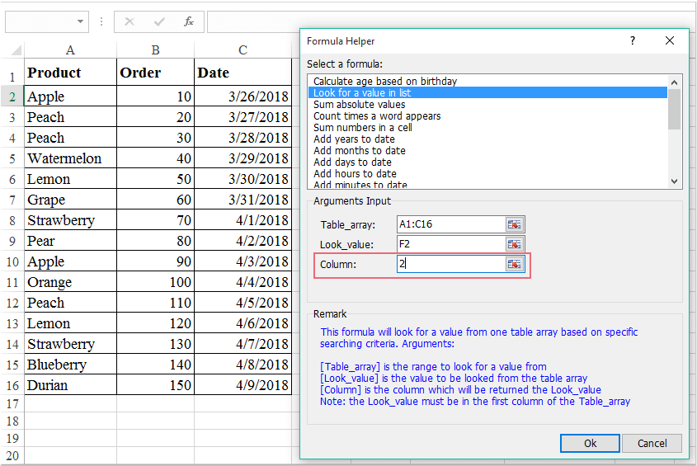Select 'Count times a word appears' formula
The width and height of the screenshot is (697, 466).
487,115
